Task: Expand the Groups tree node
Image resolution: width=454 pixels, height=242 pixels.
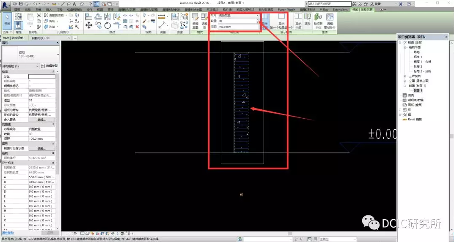Action: click(x=400, y=115)
